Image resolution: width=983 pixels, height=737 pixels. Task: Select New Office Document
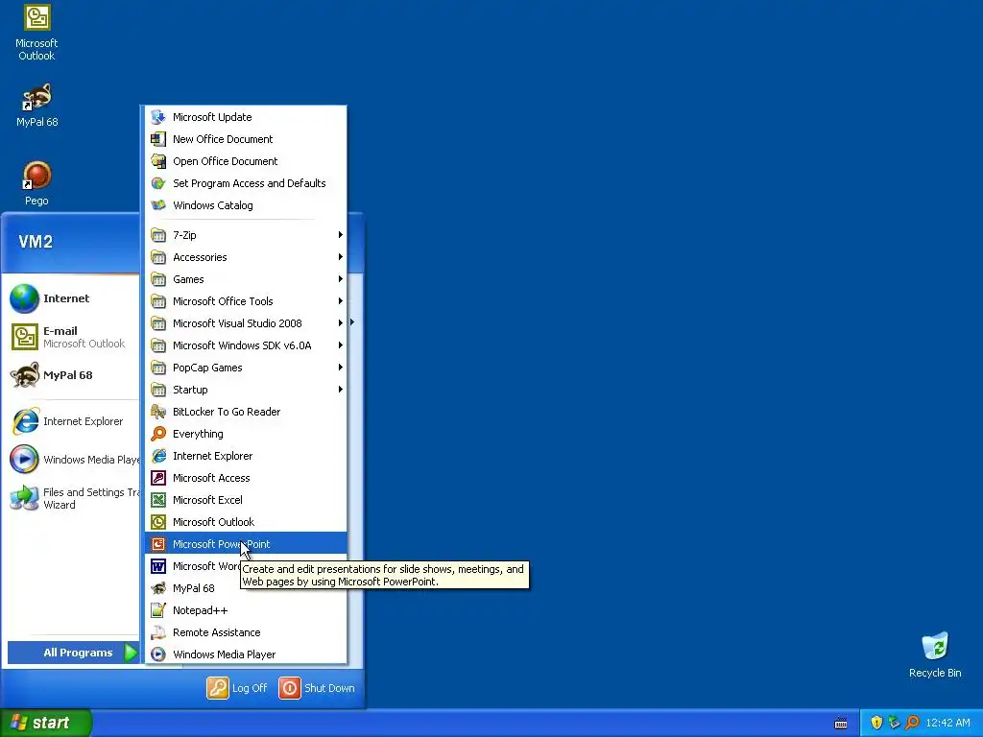coord(246,139)
